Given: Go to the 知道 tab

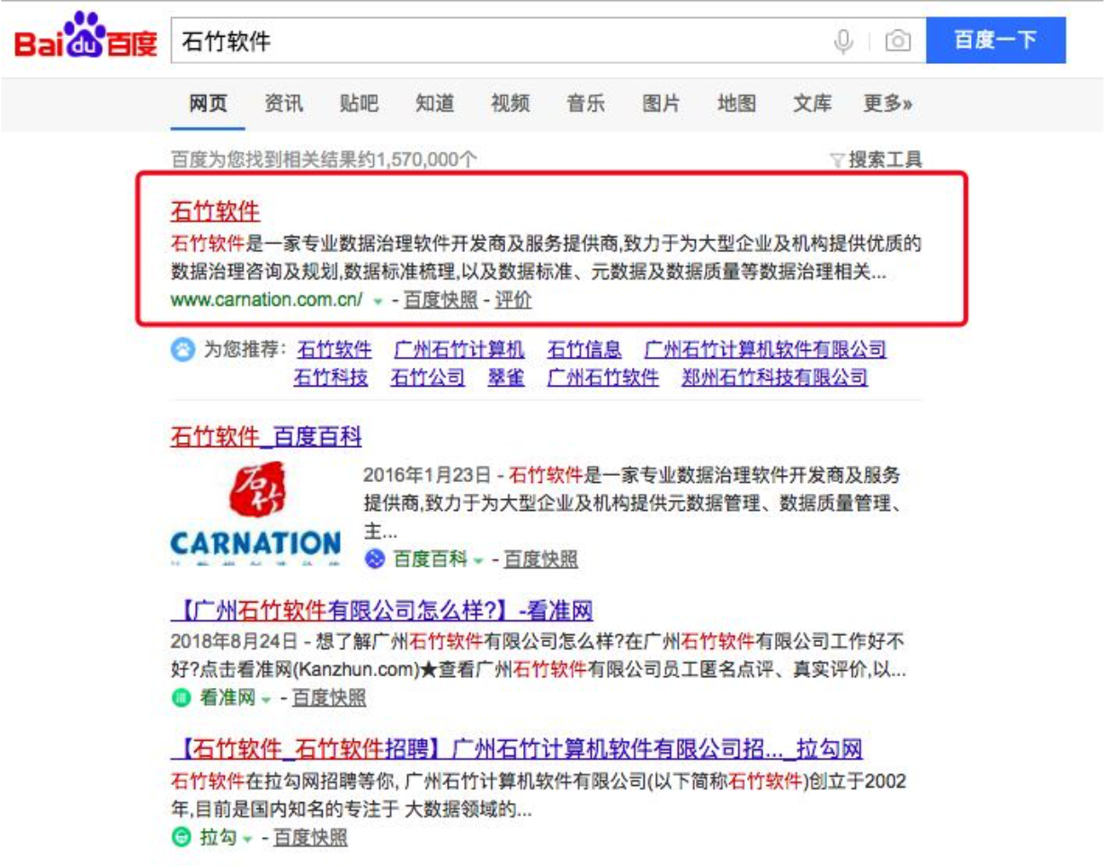Looking at the screenshot, I should (434, 103).
